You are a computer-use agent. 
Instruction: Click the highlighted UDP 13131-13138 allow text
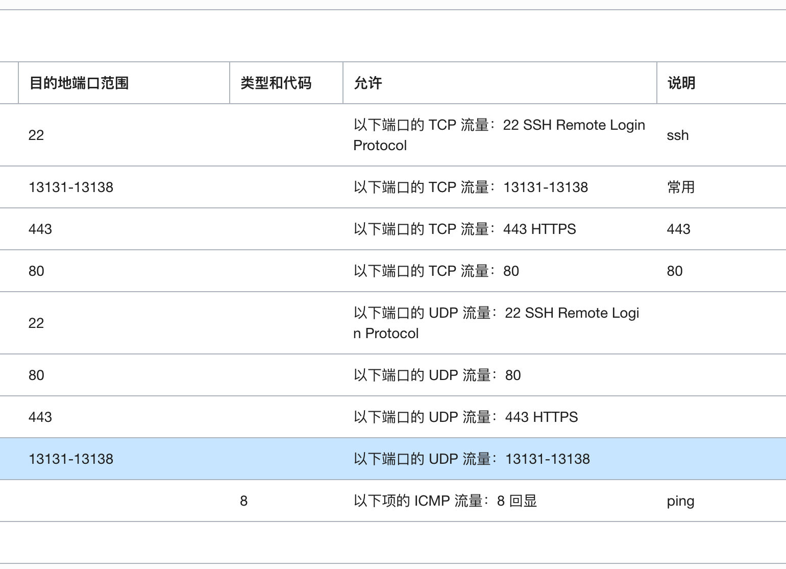tap(471, 459)
